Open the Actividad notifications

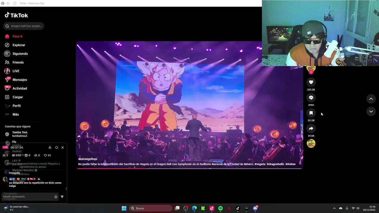pos(16,88)
